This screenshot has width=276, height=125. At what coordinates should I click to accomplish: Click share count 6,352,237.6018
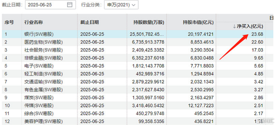click(x=148, y=58)
